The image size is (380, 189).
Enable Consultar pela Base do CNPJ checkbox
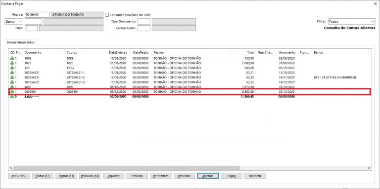point(107,15)
